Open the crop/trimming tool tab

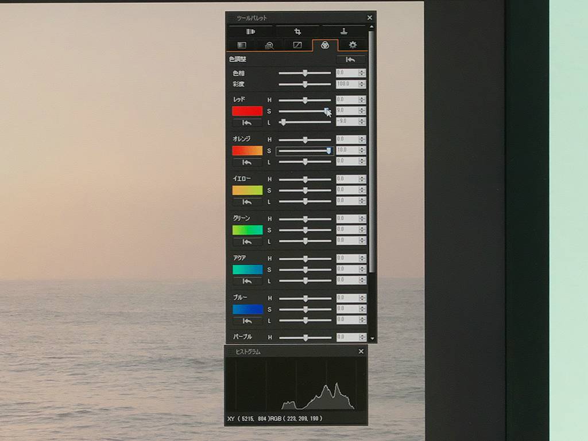point(297,32)
